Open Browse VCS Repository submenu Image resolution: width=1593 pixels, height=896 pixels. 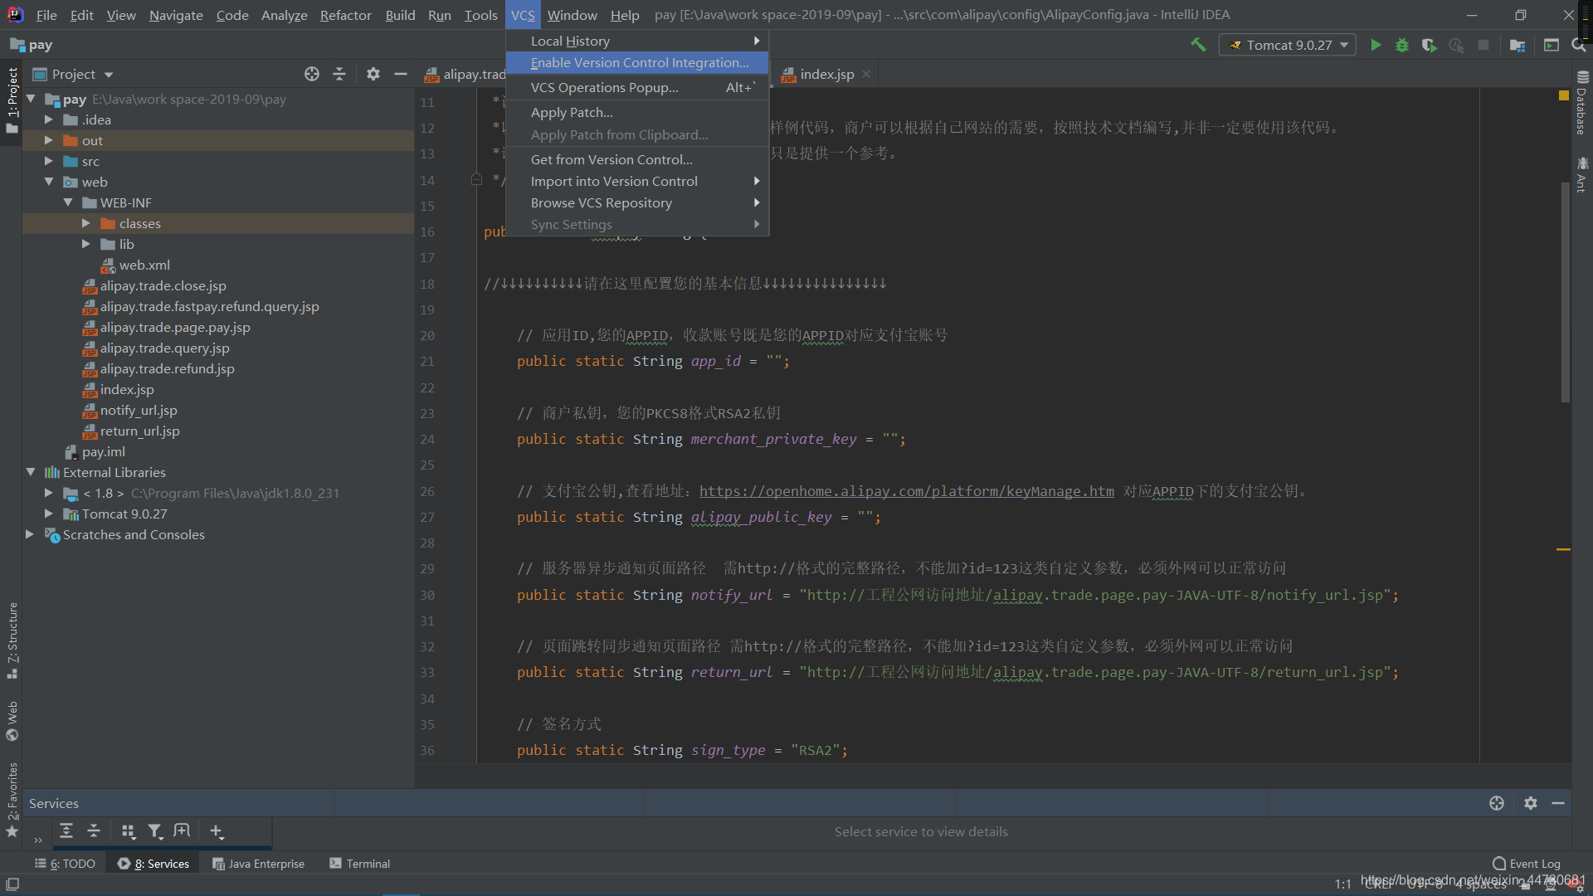click(x=637, y=202)
